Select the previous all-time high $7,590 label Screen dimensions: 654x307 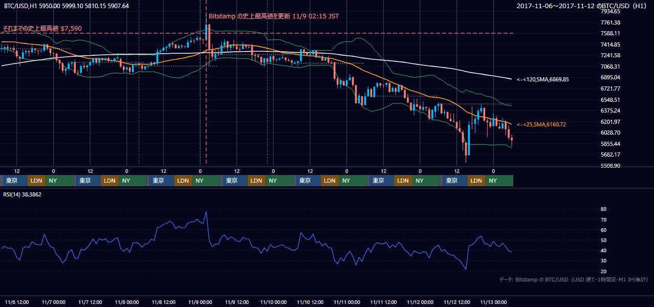point(42,28)
